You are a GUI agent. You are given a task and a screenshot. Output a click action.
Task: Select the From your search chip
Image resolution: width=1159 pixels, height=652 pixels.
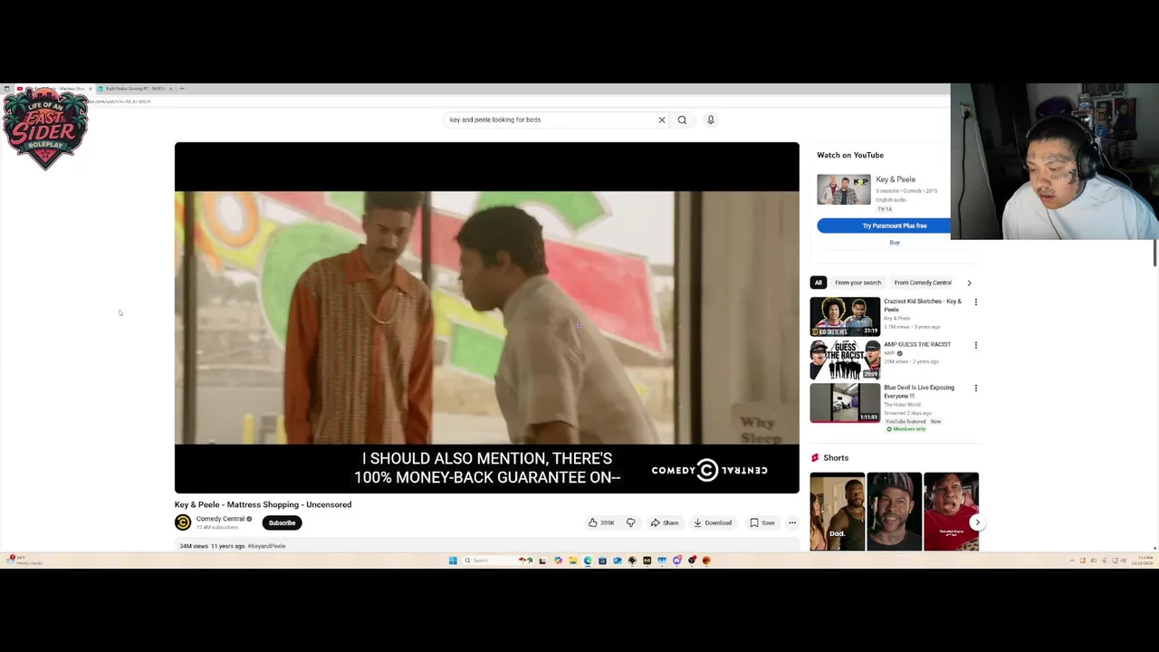[x=857, y=283]
